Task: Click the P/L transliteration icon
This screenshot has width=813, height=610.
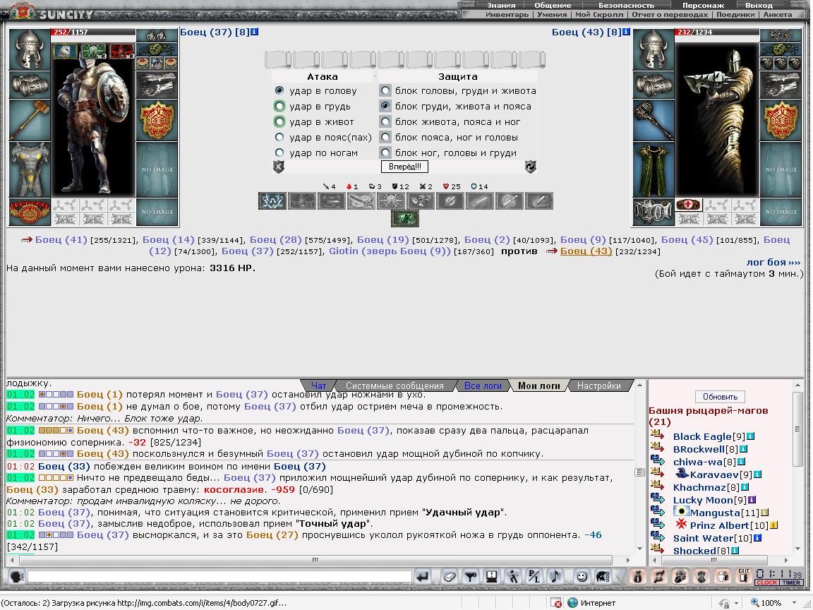Action: (x=534, y=576)
